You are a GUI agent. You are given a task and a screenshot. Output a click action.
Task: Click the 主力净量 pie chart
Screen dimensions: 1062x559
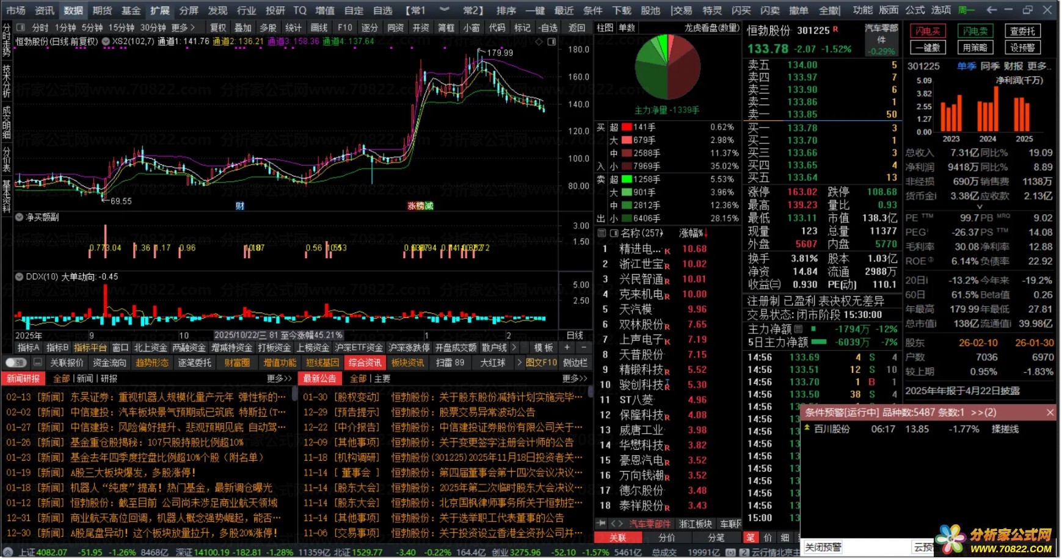pyautogui.click(x=667, y=67)
